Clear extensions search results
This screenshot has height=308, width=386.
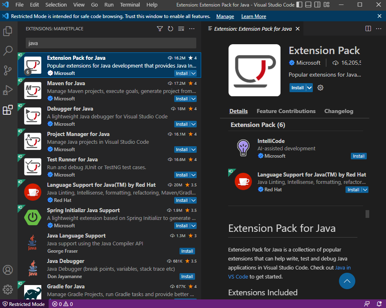(181, 29)
